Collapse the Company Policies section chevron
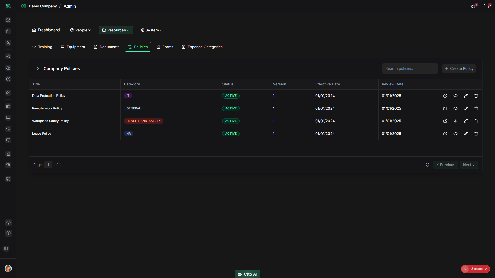Screen dimensions: 495x278 pyautogui.click(x=38, y=68)
